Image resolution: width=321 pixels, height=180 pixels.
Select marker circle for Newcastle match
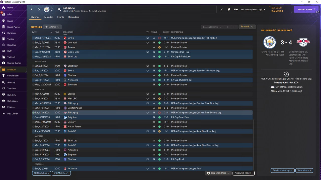tap(33, 80)
